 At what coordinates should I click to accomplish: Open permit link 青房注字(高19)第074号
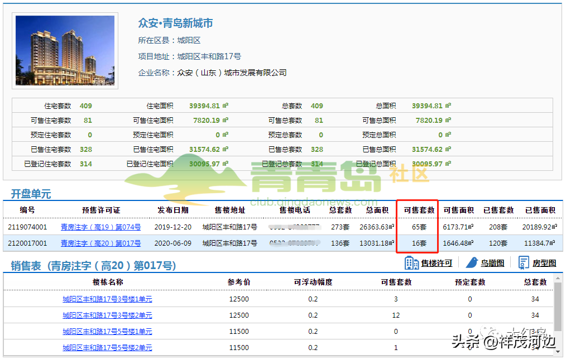pyautogui.click(x=100, y=227)
